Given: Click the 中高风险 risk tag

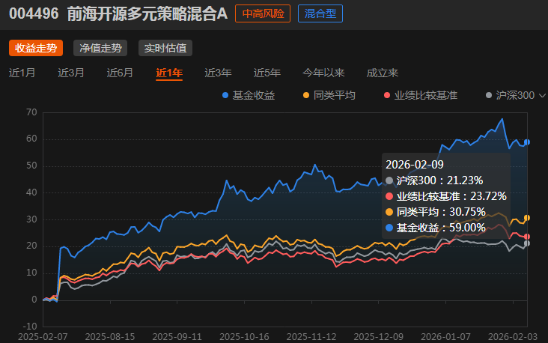Looking at the screenshot, I should 263,13.
